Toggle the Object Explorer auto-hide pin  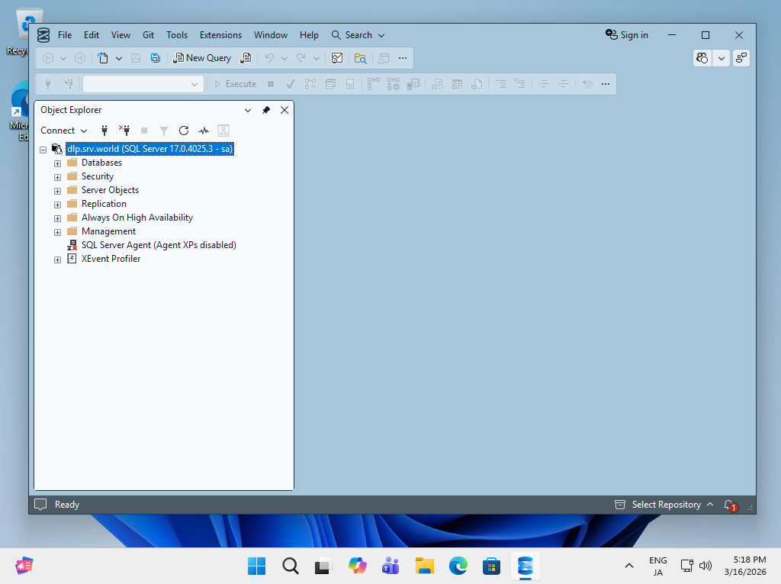[x=266, y=110]
